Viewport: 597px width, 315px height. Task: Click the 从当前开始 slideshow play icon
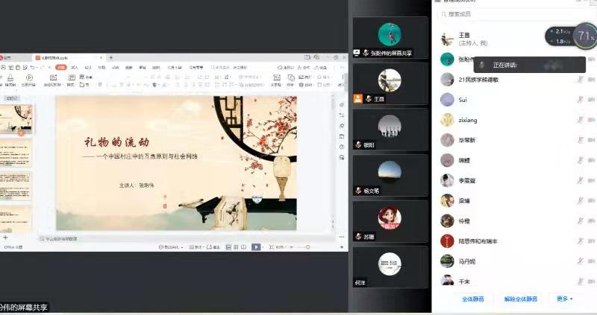pos(30,78)
